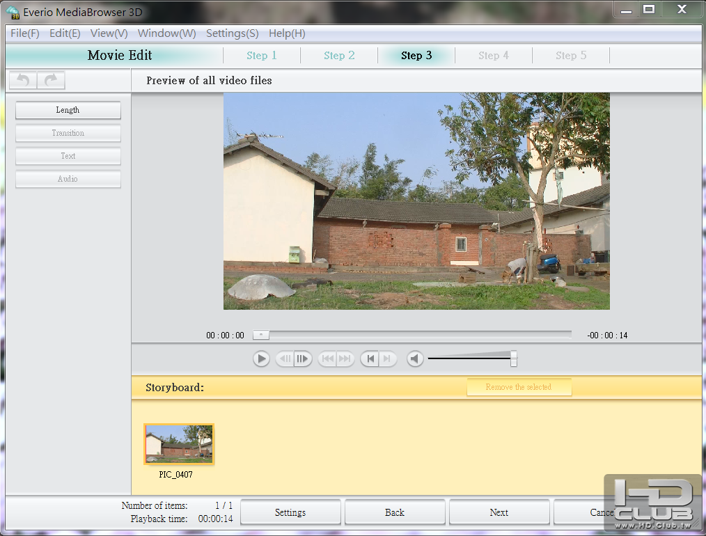Screen dimensions: 706x536
Task: Mute audio with the speaker icon
Action: click(x=415, y=359)
